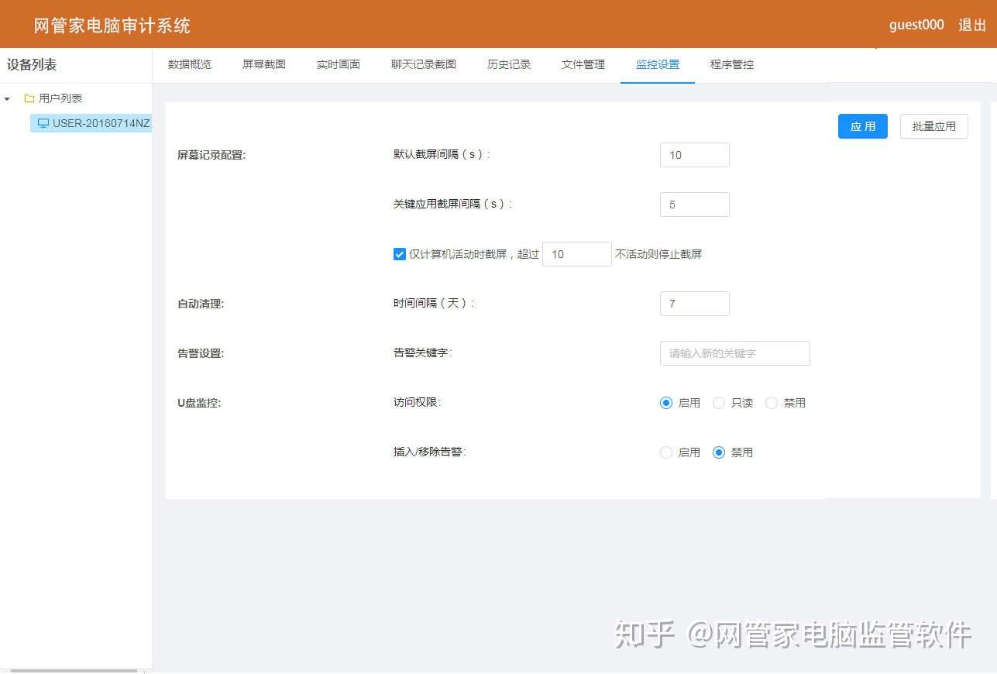Open the 数据概览 tab

(x=190, y=64)
